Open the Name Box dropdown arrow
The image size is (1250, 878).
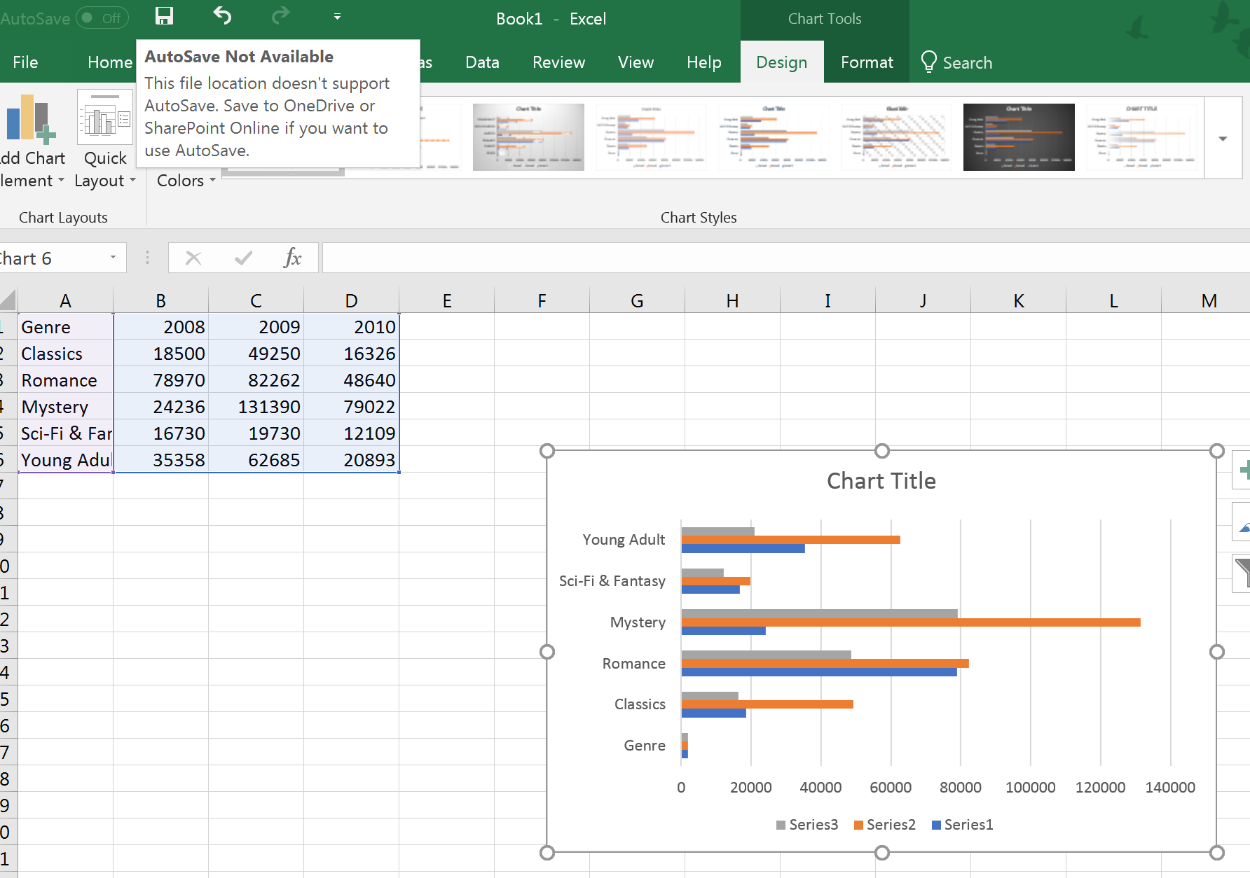(x=113, y=258)
